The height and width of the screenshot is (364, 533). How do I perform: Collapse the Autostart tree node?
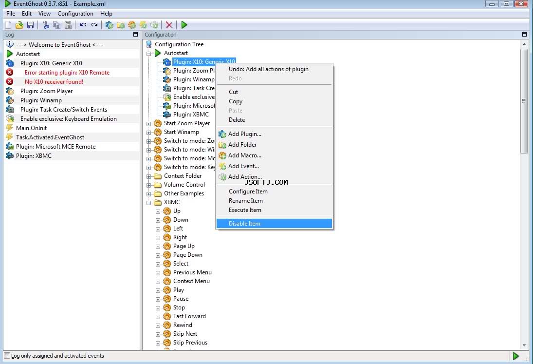(x=148, y=54)
